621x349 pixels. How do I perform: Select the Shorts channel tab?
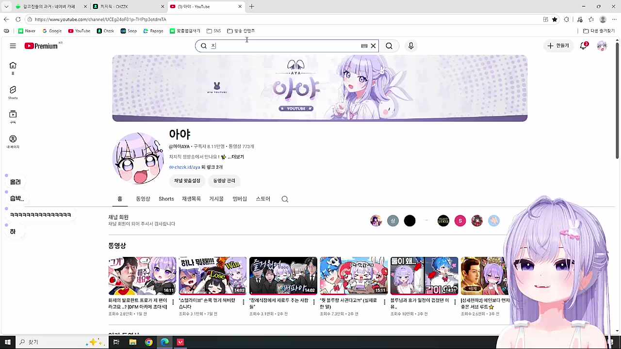166,199
